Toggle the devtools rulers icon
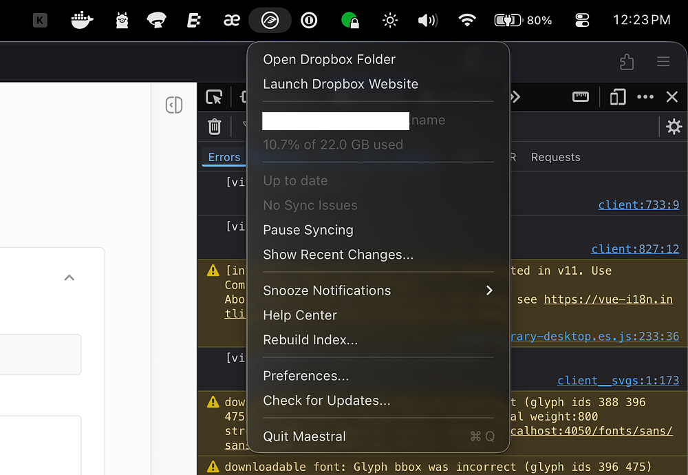The image size is (688, 475). click(x=581, y=96)
